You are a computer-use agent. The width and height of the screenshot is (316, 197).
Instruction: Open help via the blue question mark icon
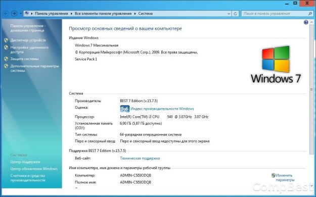click(x=306, y=22)
